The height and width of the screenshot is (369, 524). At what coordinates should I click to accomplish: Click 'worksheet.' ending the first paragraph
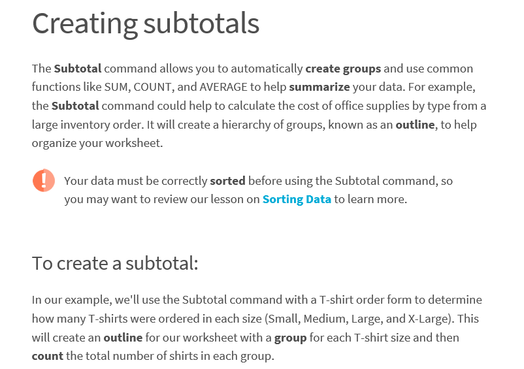pyautogui.click(x=134, y=143)
